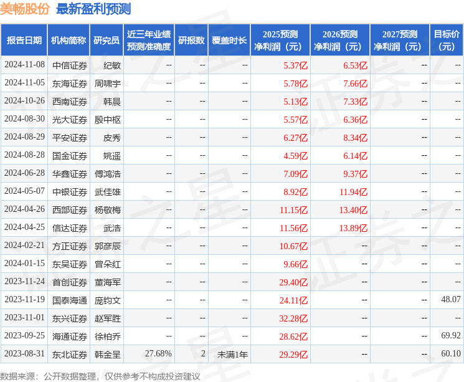This screenshot has width=464, height=382.
Task: Select the 研报数 column header
Action: pos(191,40)
